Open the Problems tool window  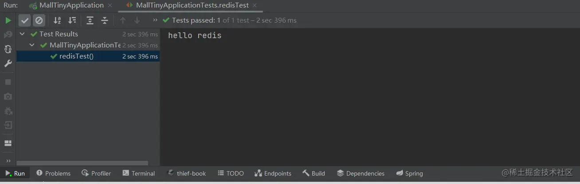[53, 173]
